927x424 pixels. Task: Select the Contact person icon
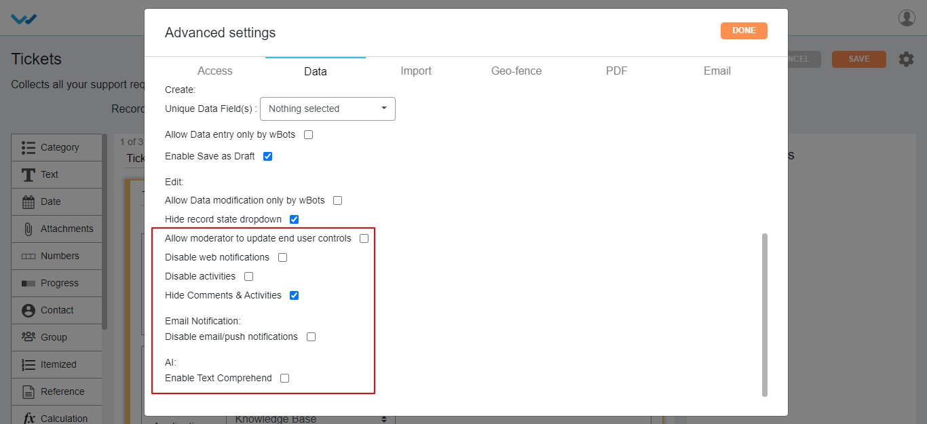point(29,310)
